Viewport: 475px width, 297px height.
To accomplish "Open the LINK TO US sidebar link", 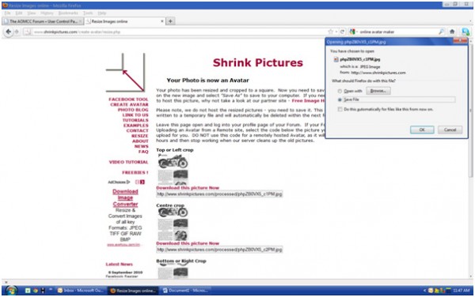I will pyautogui.click(x=135, y=115).
